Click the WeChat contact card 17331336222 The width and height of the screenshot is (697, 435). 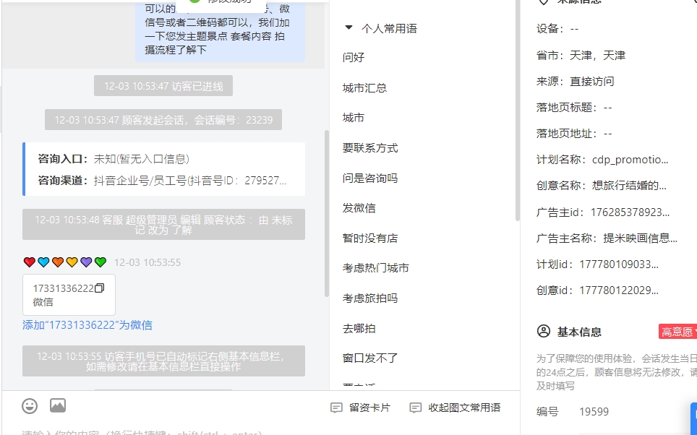(69, 295)
